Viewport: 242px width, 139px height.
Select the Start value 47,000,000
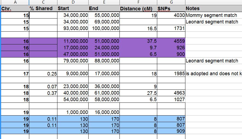coord(73,54)
